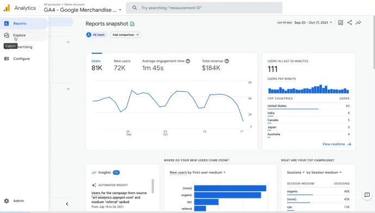Select the New users metric tab
Screen dimensions: 375x213
click(x=122, y=65)
